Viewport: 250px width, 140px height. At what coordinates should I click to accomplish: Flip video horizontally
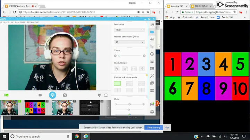tap(134, 69)
